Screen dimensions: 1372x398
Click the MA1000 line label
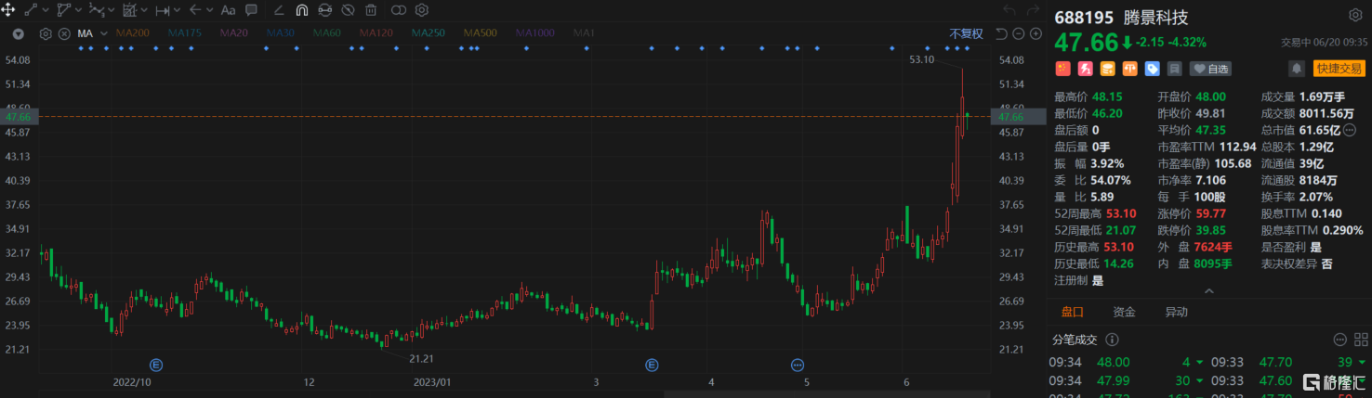[534, 33]
